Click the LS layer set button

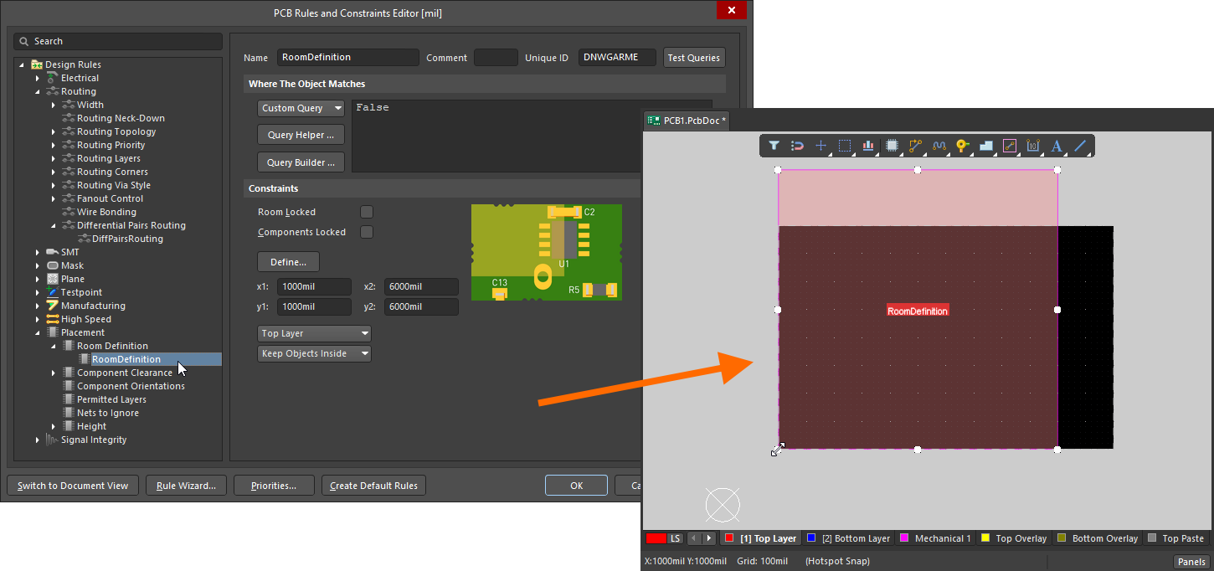click(675, 538)
